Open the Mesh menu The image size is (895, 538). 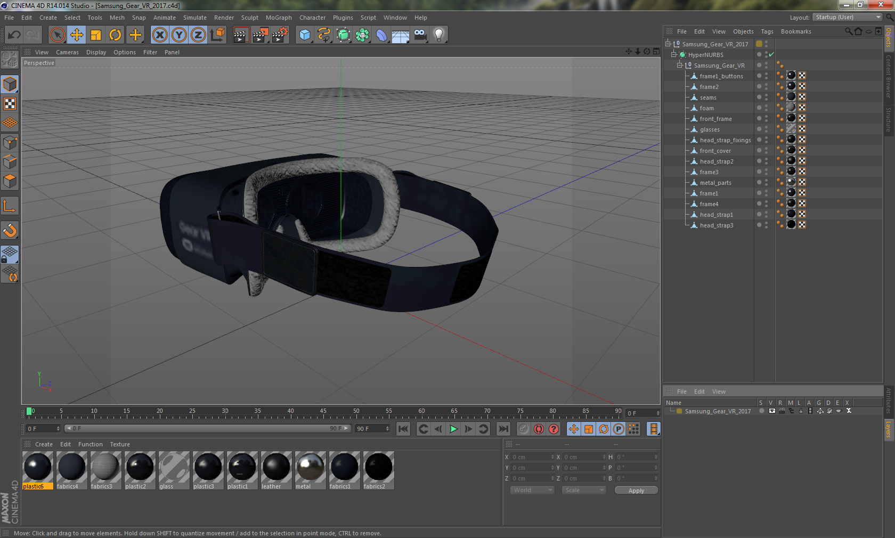(117, 18)
